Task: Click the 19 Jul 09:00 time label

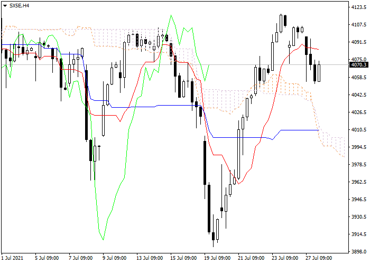Action: tap(217, 258)
